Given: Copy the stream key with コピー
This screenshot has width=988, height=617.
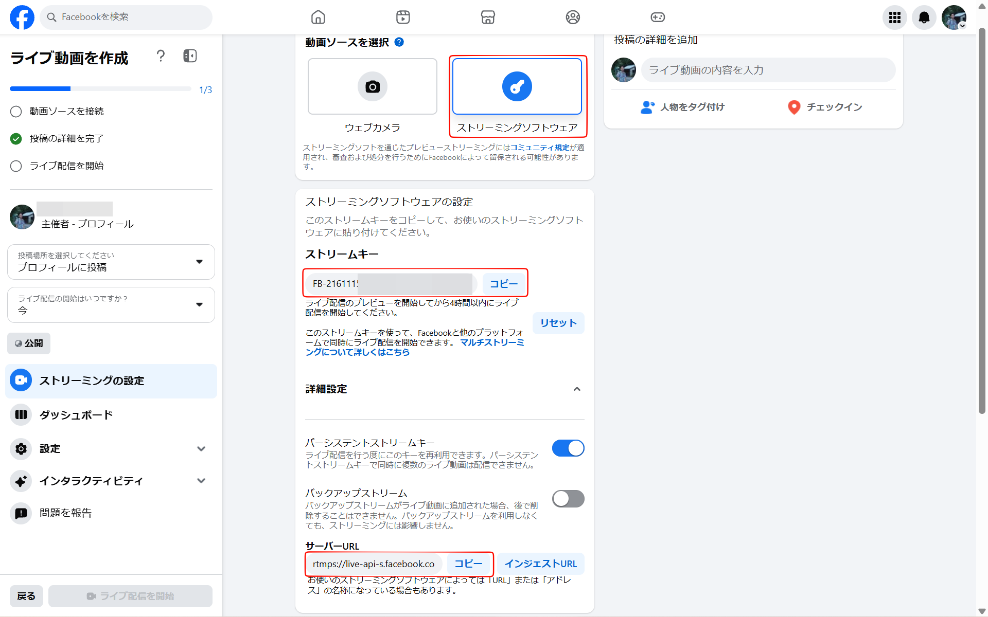Looking at the screenshot, I should [x=504, y=284].
